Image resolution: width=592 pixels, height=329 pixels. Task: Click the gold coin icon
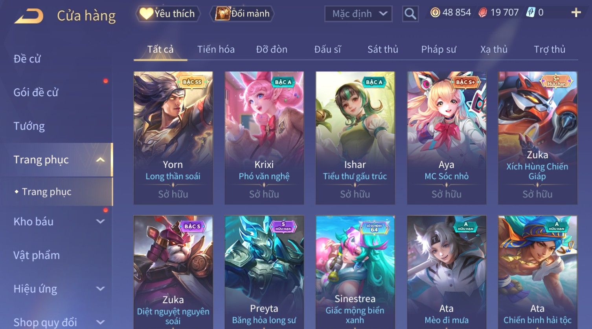[x=435, y=13]
